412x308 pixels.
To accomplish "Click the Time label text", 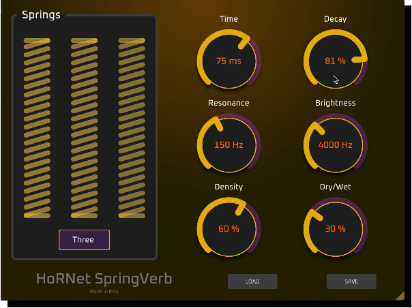I will click(x=229, y=19).
